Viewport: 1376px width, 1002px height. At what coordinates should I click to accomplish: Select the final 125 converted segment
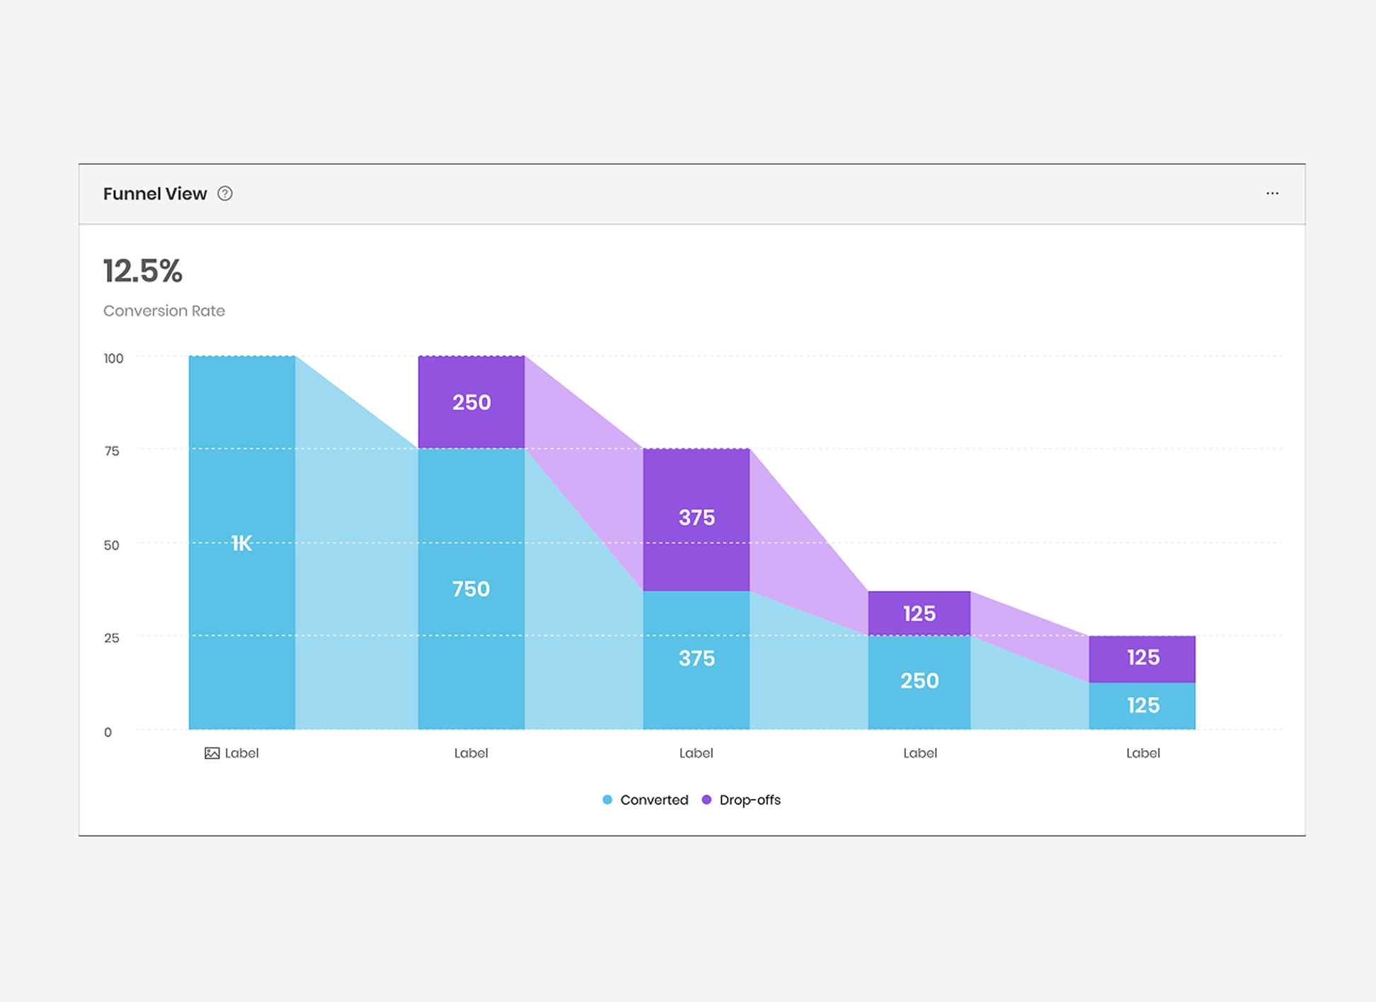click(x=1142, y=705)
